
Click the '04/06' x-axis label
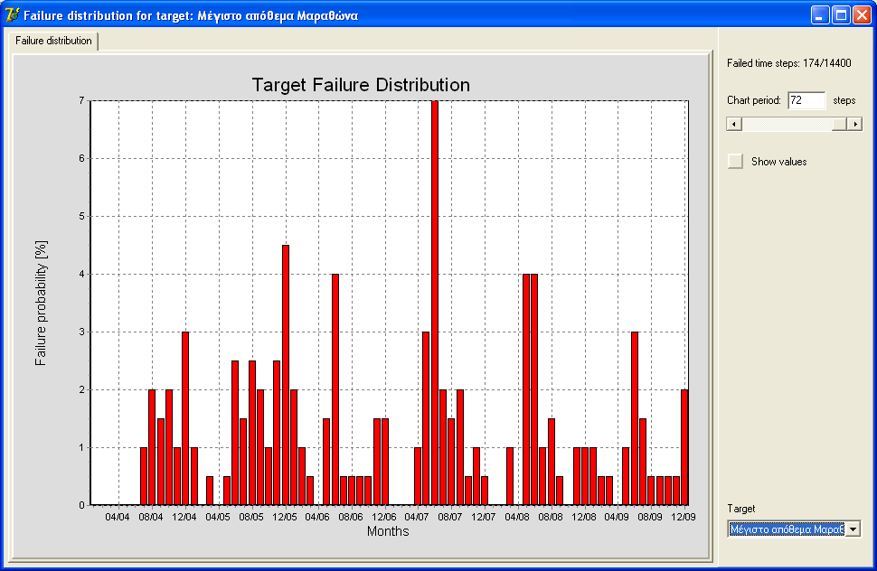[317, 517]
